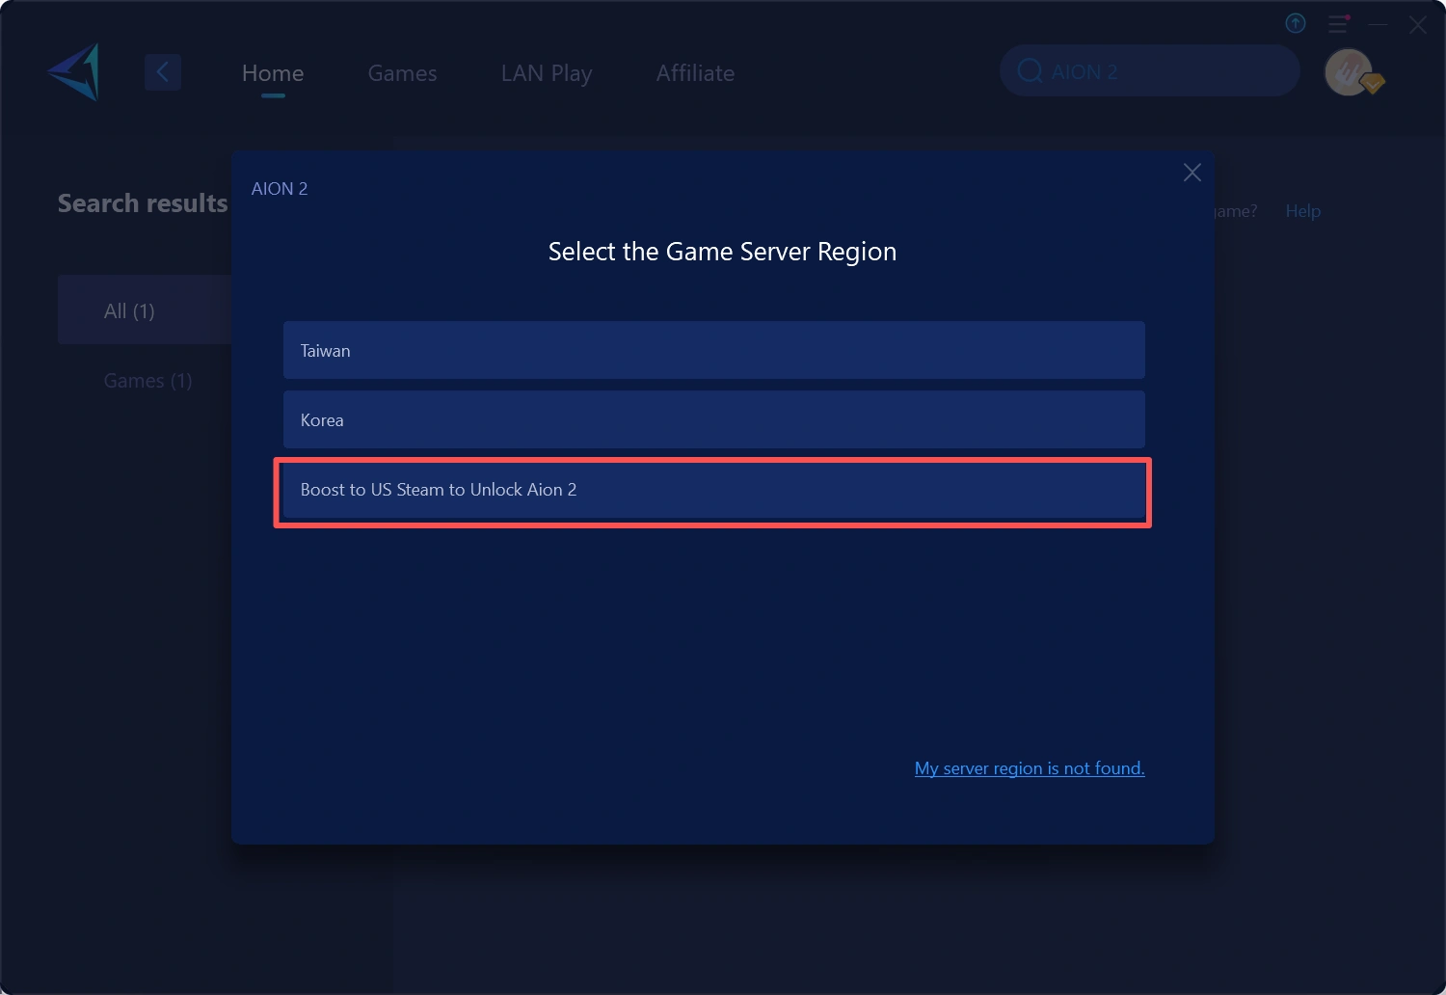Click the search magnifier icon
The width and height of the screenshot is (1446, 995).
click(1030, 71)
